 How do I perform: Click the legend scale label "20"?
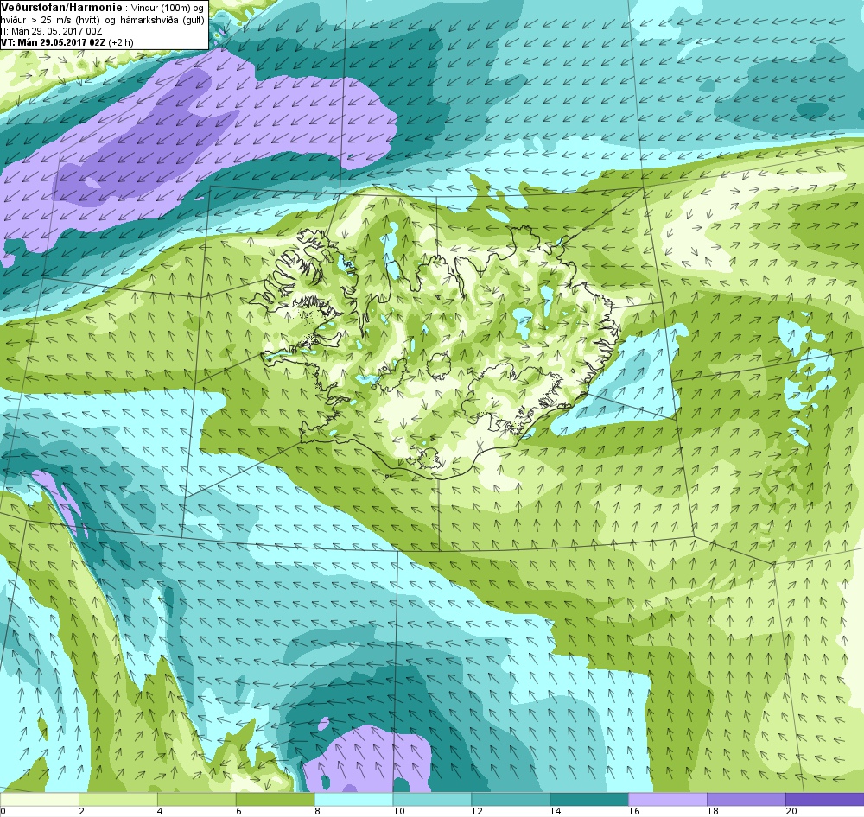[791, 811]
